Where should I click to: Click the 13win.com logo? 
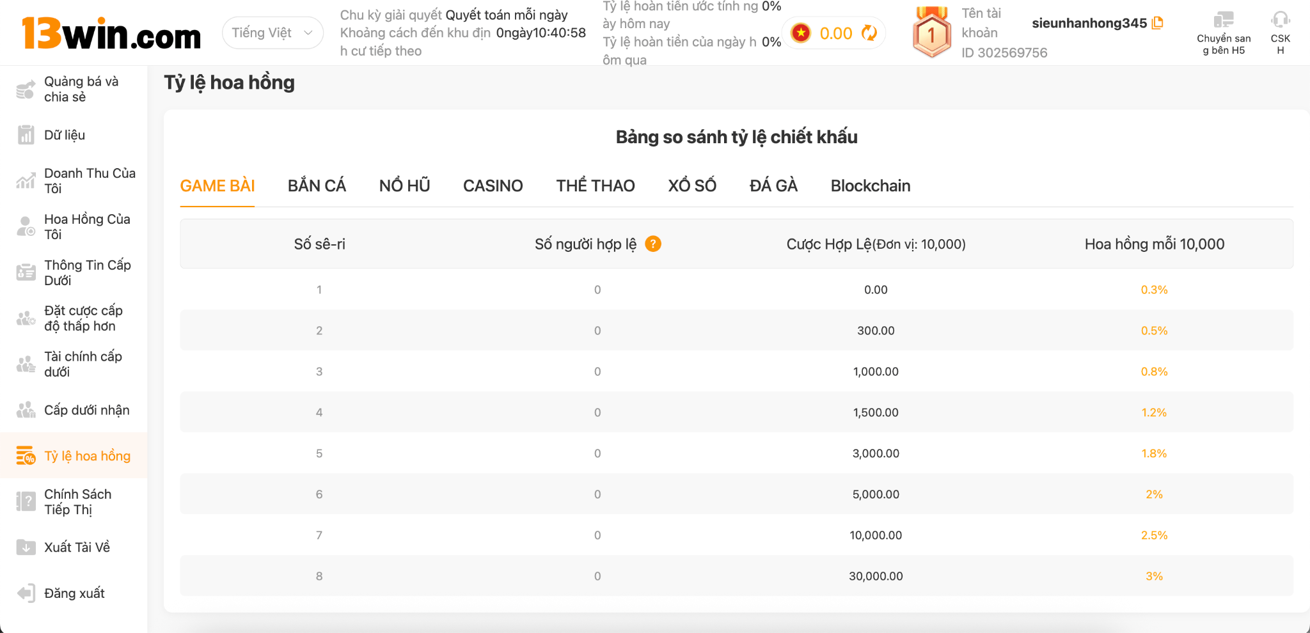111,33
